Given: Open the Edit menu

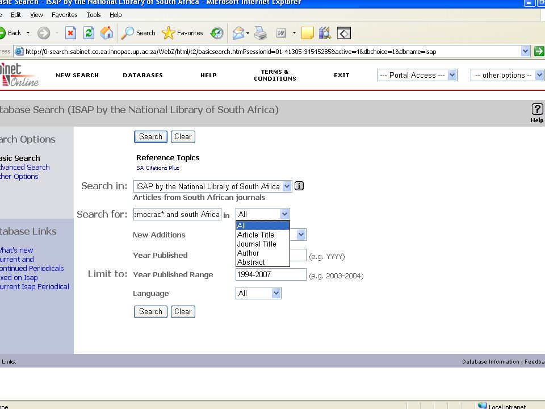Looking at the screenshot, I should (16, 15).
